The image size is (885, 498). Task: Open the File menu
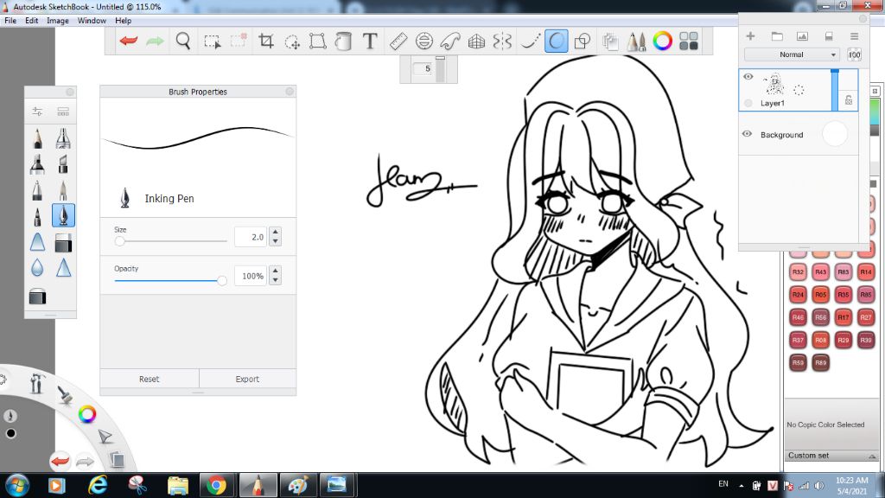(x=10, y=21)
